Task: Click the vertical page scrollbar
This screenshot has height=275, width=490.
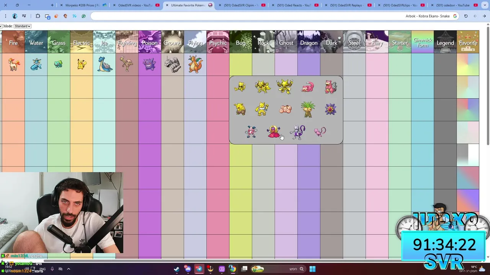Action: pos(488,86)
